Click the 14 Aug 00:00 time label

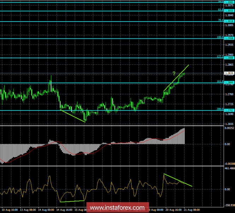tap(46, 210)
